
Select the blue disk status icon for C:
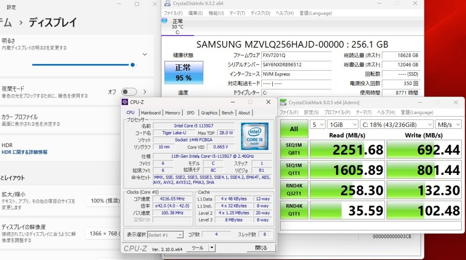[164, 21]
